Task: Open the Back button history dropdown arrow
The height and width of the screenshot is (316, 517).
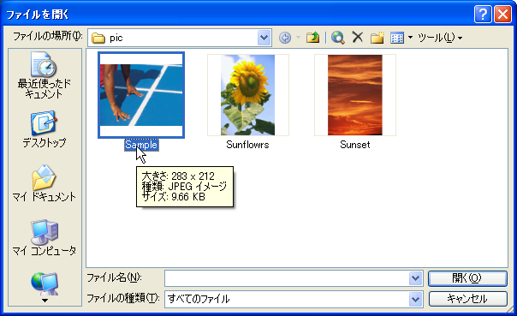Action: tap(298, 38)
